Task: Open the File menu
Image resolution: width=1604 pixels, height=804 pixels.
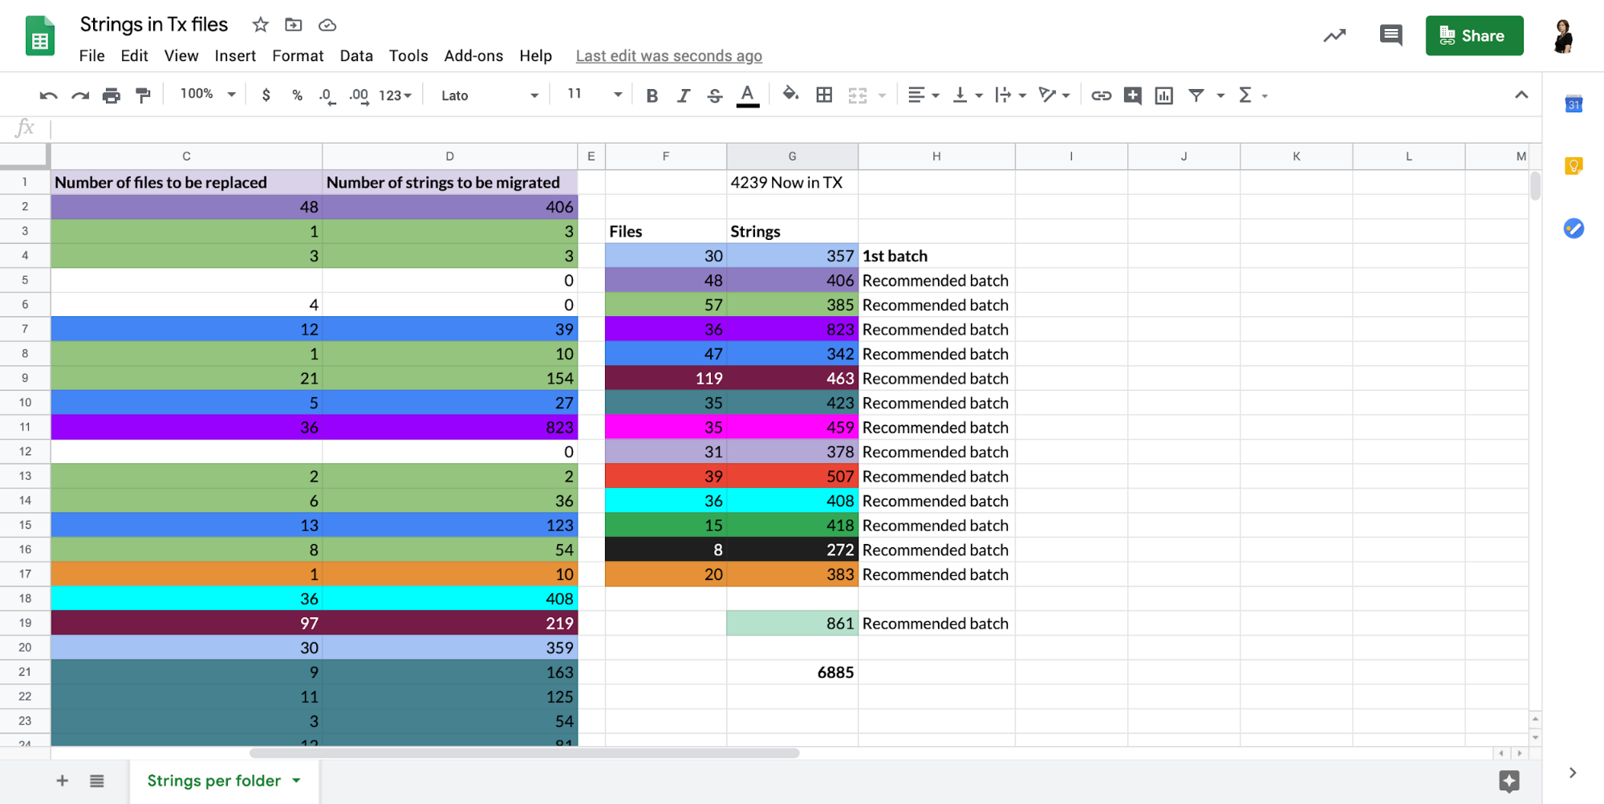Action: click(x=92, y=56)
